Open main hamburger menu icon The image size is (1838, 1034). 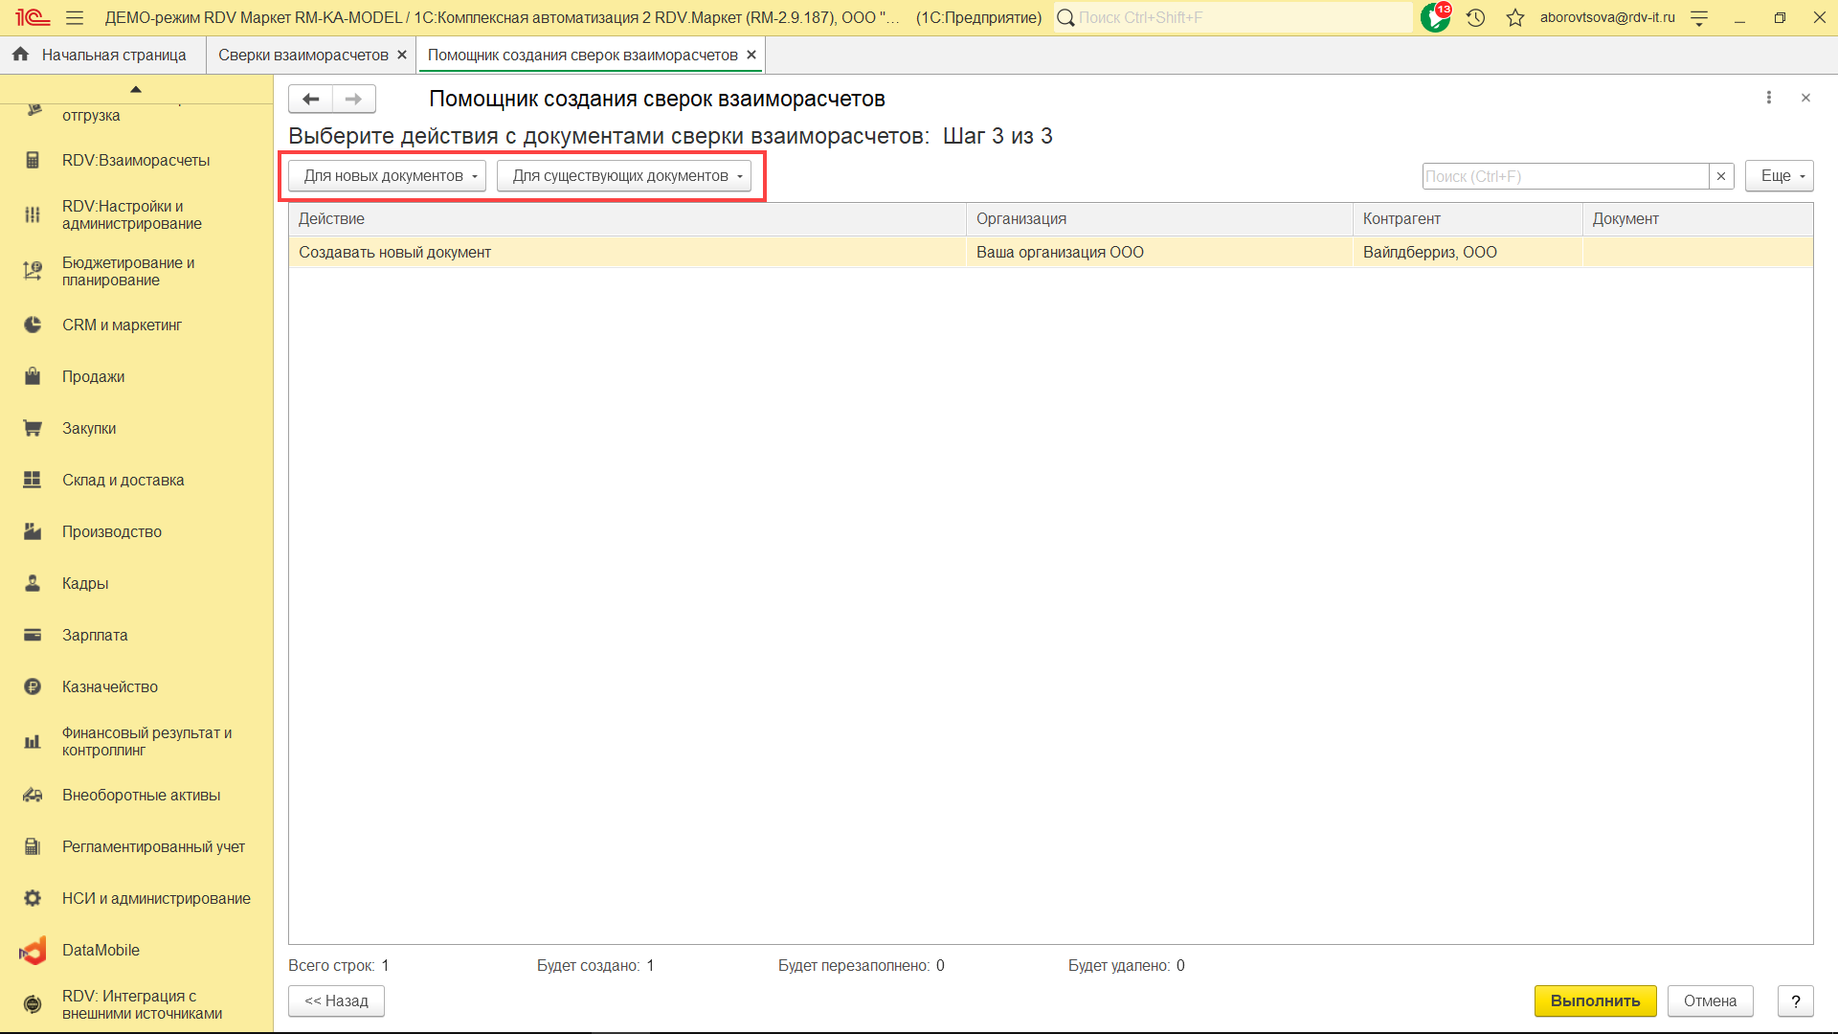click(75, 17)
